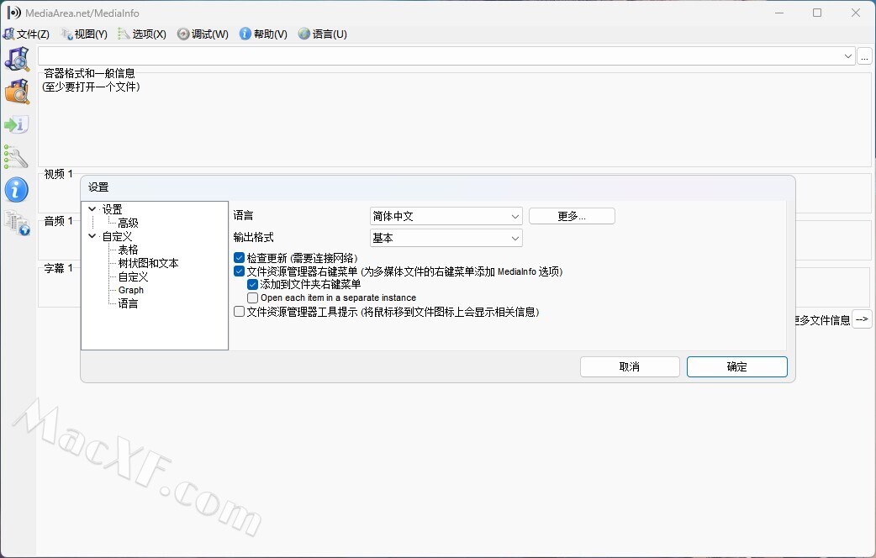The image size is (876, 558).
Task: Collapse the 自定义 parent tree node
Action: pyautogui.click(x=92, y=236)
